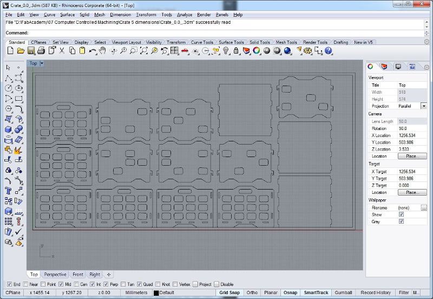Image resolution: width=433 pixels, height=299 pixels.
Task: Select the Text T tool
Action: coord(8,191)
